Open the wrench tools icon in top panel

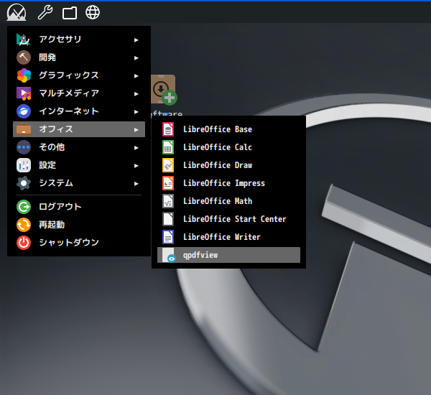pyautogui.click(x=45, y=12)
